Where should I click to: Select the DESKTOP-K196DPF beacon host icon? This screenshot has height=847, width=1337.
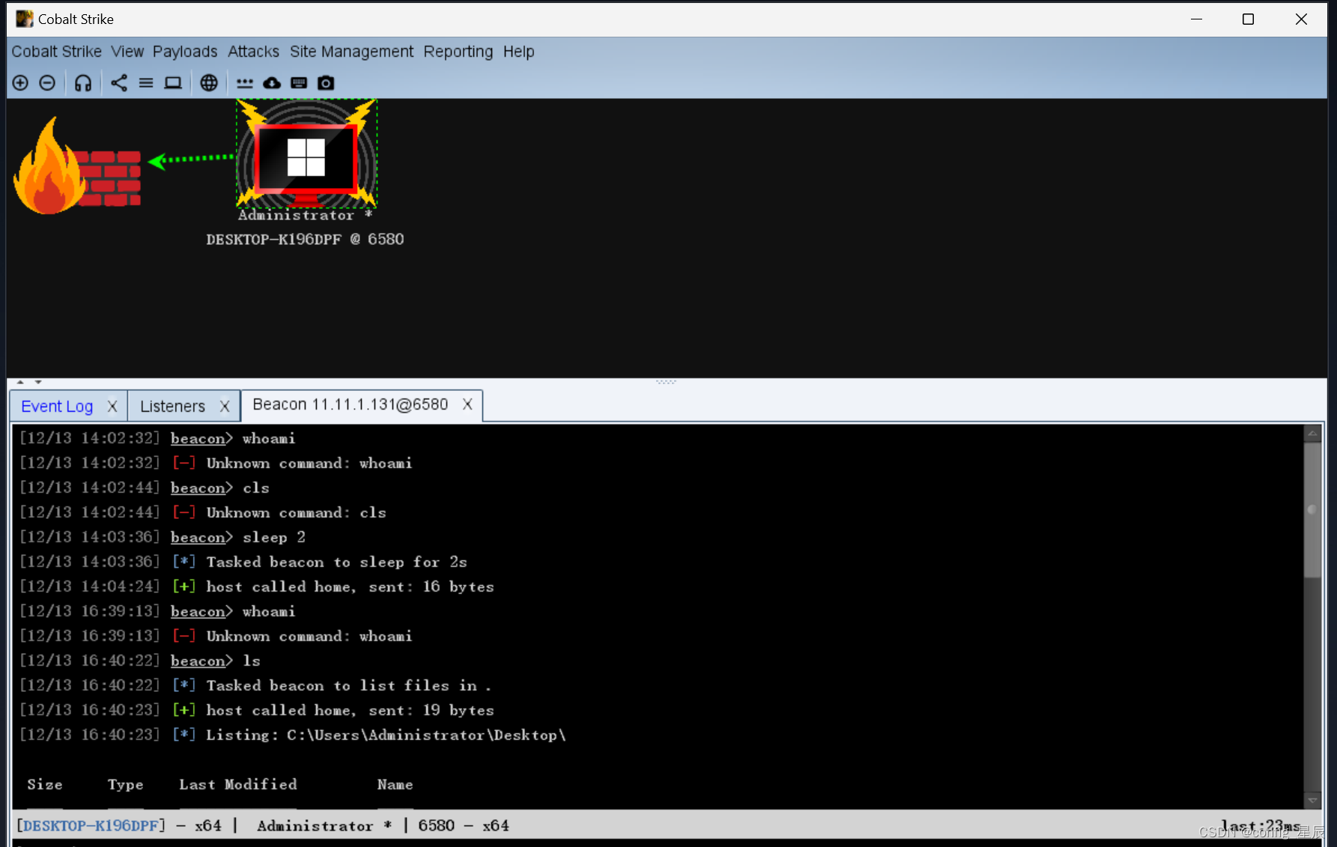pyautogui.click(x=306, y=154)
